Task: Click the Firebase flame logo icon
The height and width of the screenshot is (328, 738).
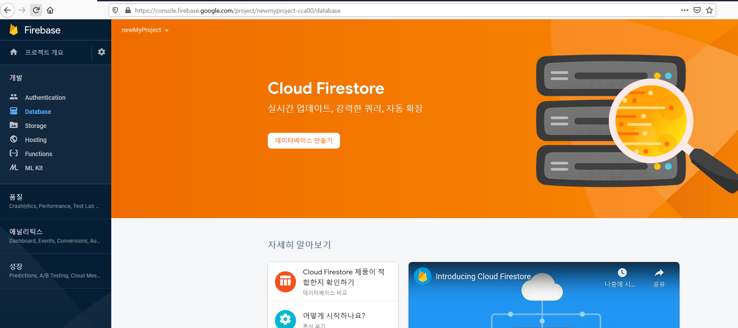Action: [x=14, y=29]
